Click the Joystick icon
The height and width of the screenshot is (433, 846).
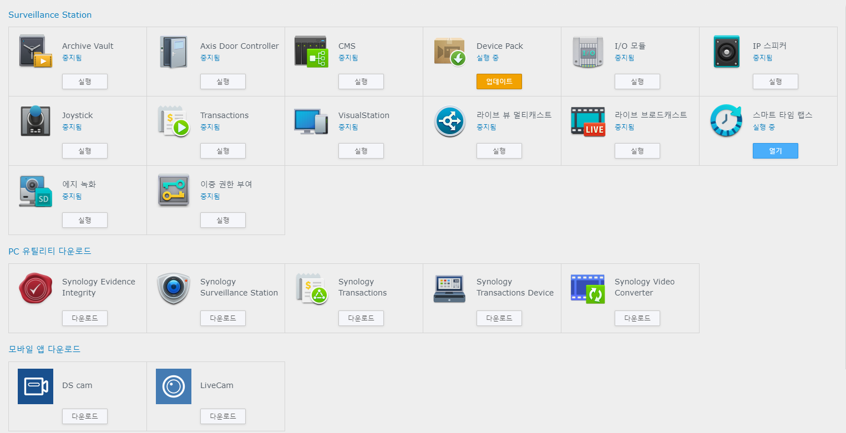click(x=36, y=121)
